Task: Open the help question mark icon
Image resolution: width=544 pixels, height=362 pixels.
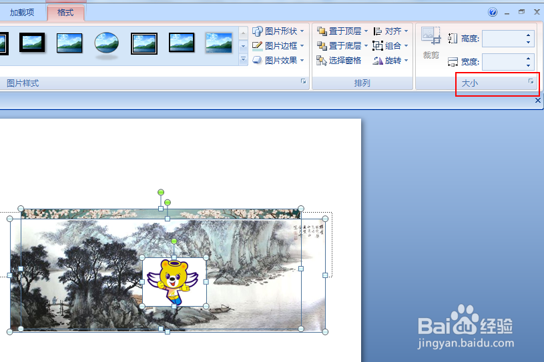Action: 493,12
